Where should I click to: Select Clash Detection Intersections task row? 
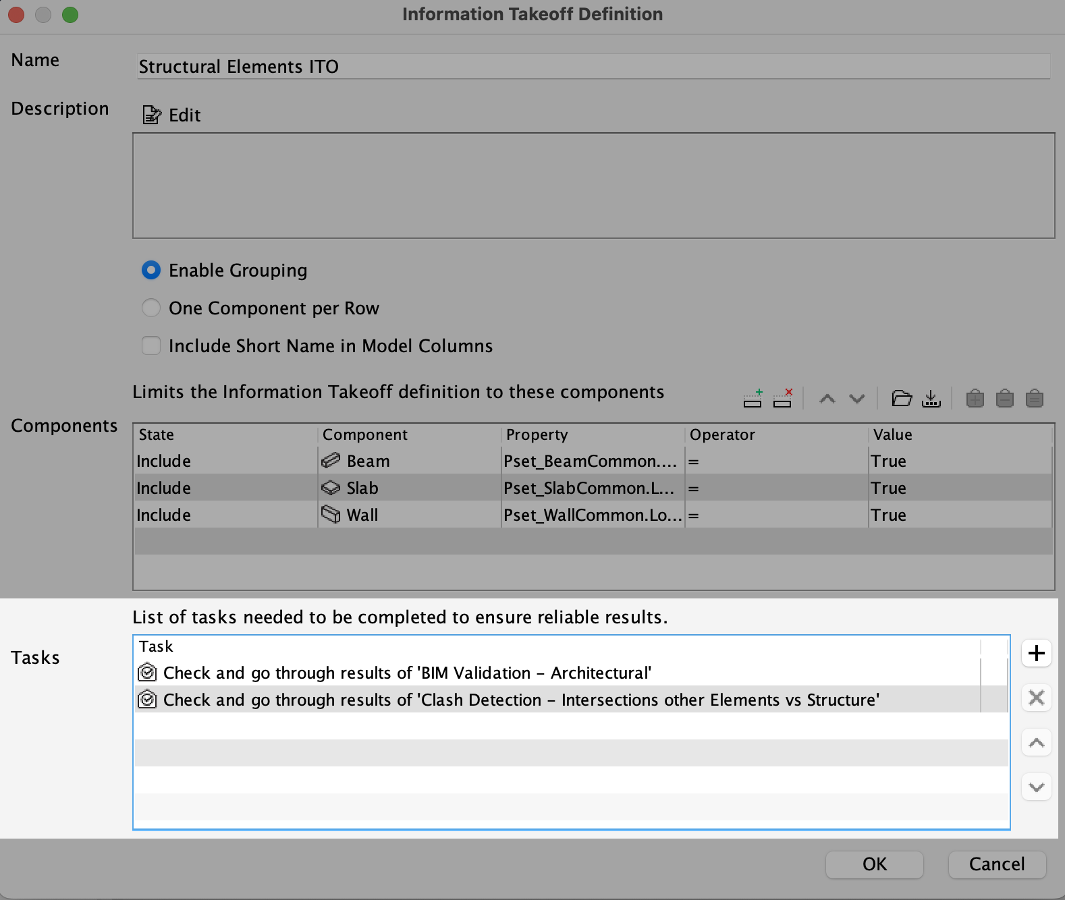pyautogui.click(x=571, y=700)
